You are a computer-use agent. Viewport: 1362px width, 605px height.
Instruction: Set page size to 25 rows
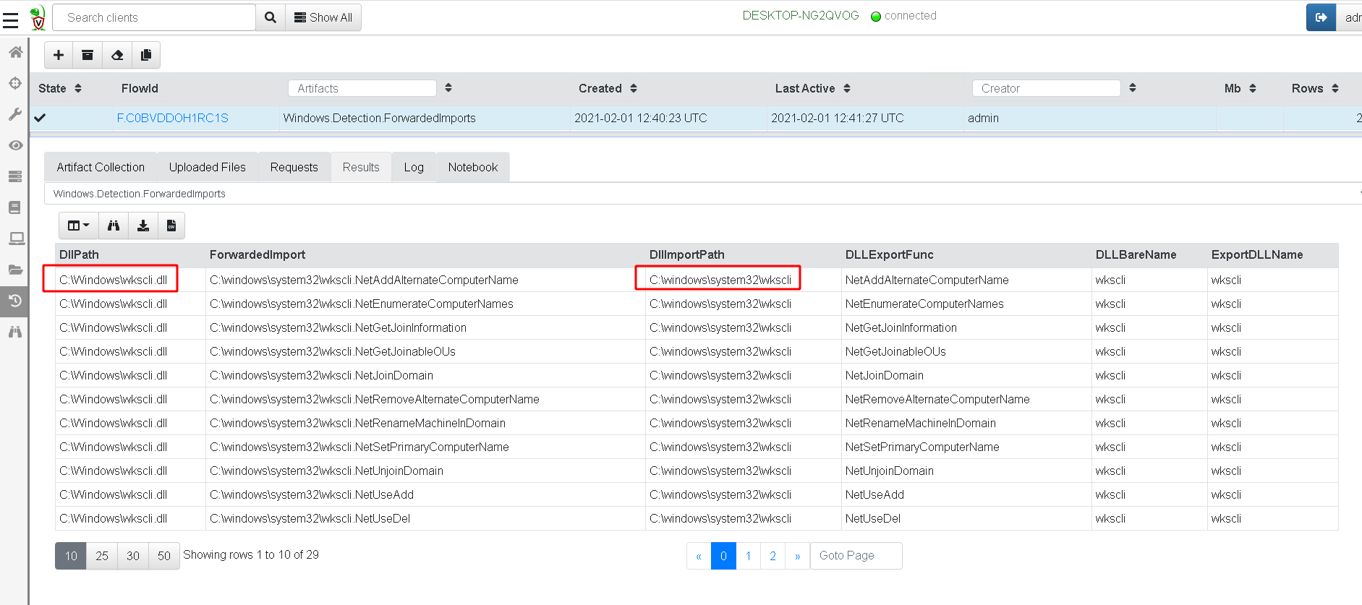click(102, 556)
